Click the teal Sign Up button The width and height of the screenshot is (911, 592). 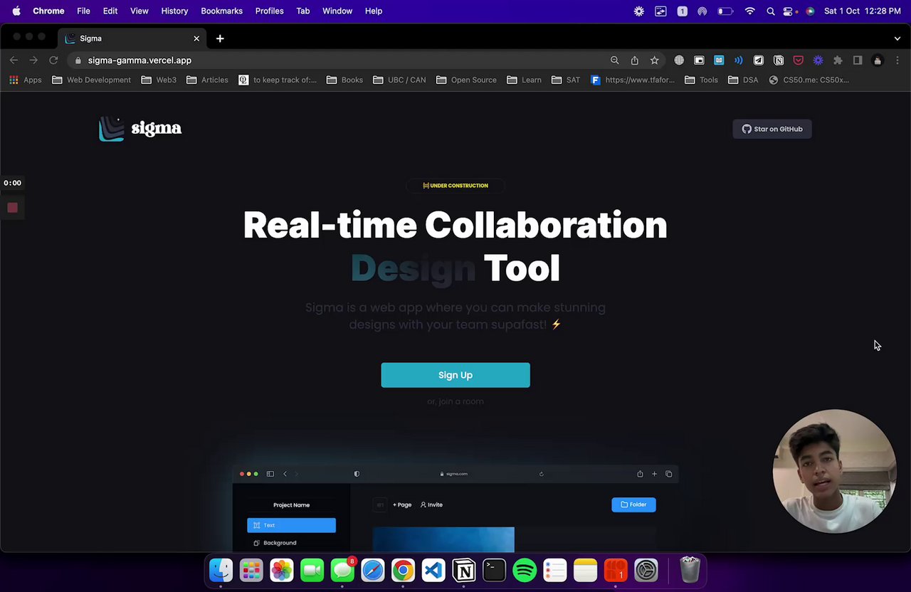tap(455, 375)
